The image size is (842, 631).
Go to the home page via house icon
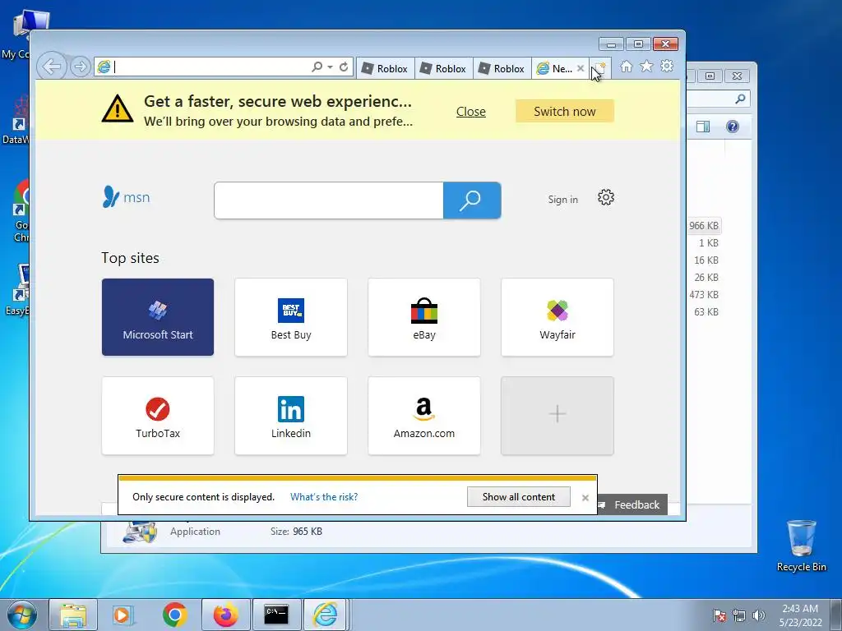pyautogui.click(x=626, y=67)
